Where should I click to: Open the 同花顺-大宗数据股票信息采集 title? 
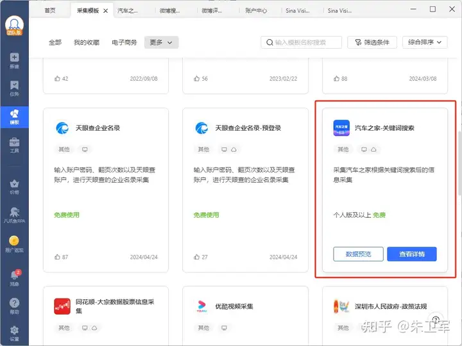[115, 306]
